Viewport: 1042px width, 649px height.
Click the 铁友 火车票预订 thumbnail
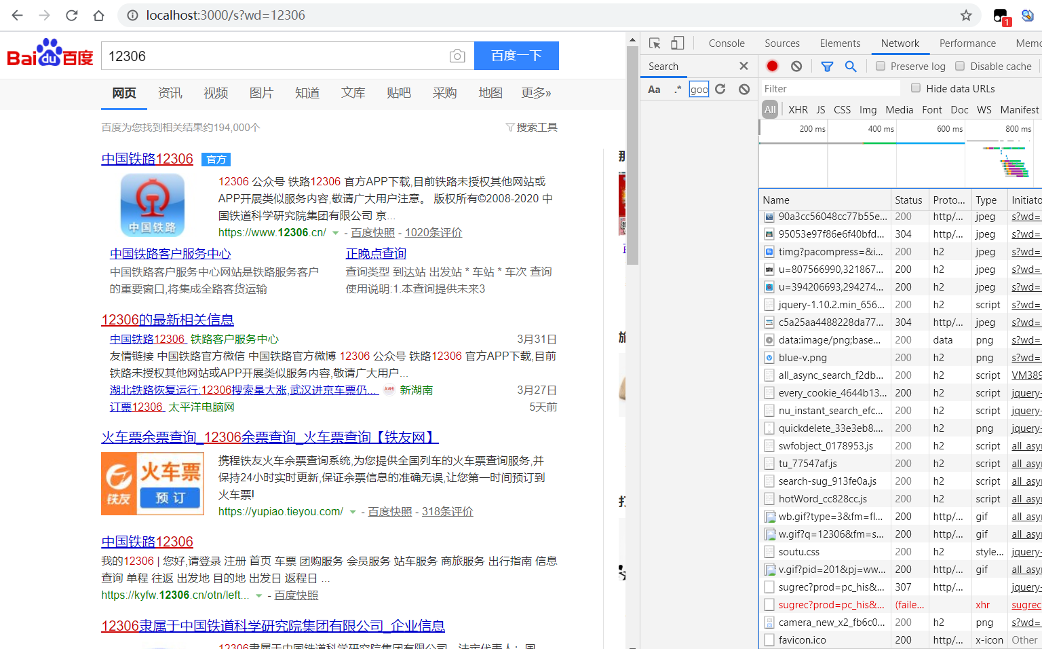tap(153, 483)
